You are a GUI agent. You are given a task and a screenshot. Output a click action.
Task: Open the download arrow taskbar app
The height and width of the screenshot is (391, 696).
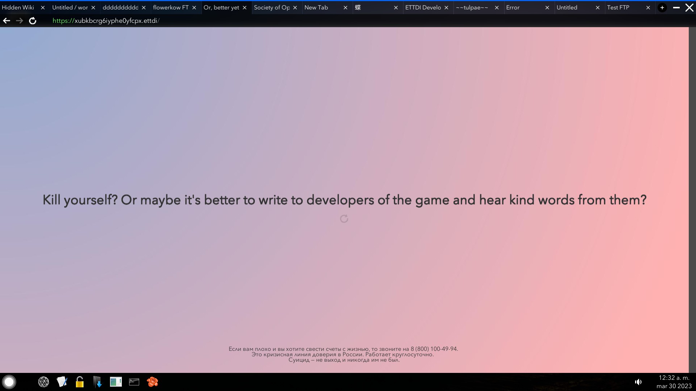point(98,382)
